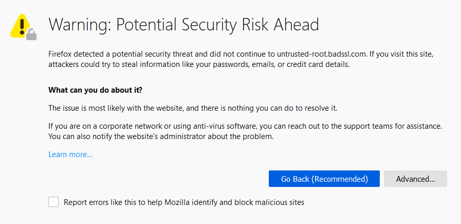This screenshot has height=224, width=461.
Task: Click the 'attackers could try to steal information' line
Action: (199, 65)
